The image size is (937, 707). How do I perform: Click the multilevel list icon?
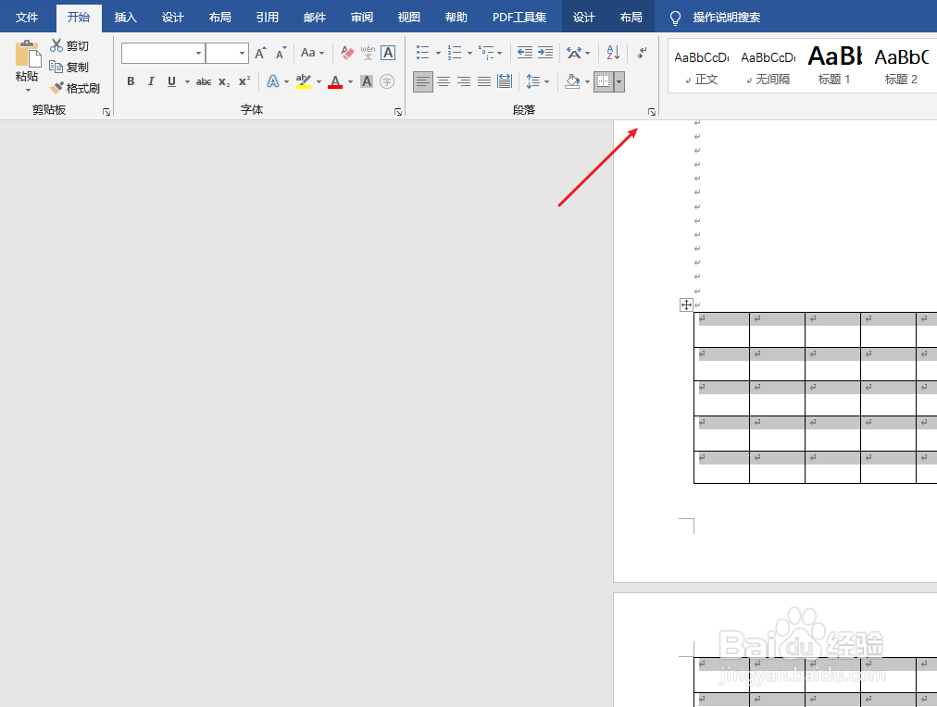(486, 53)
